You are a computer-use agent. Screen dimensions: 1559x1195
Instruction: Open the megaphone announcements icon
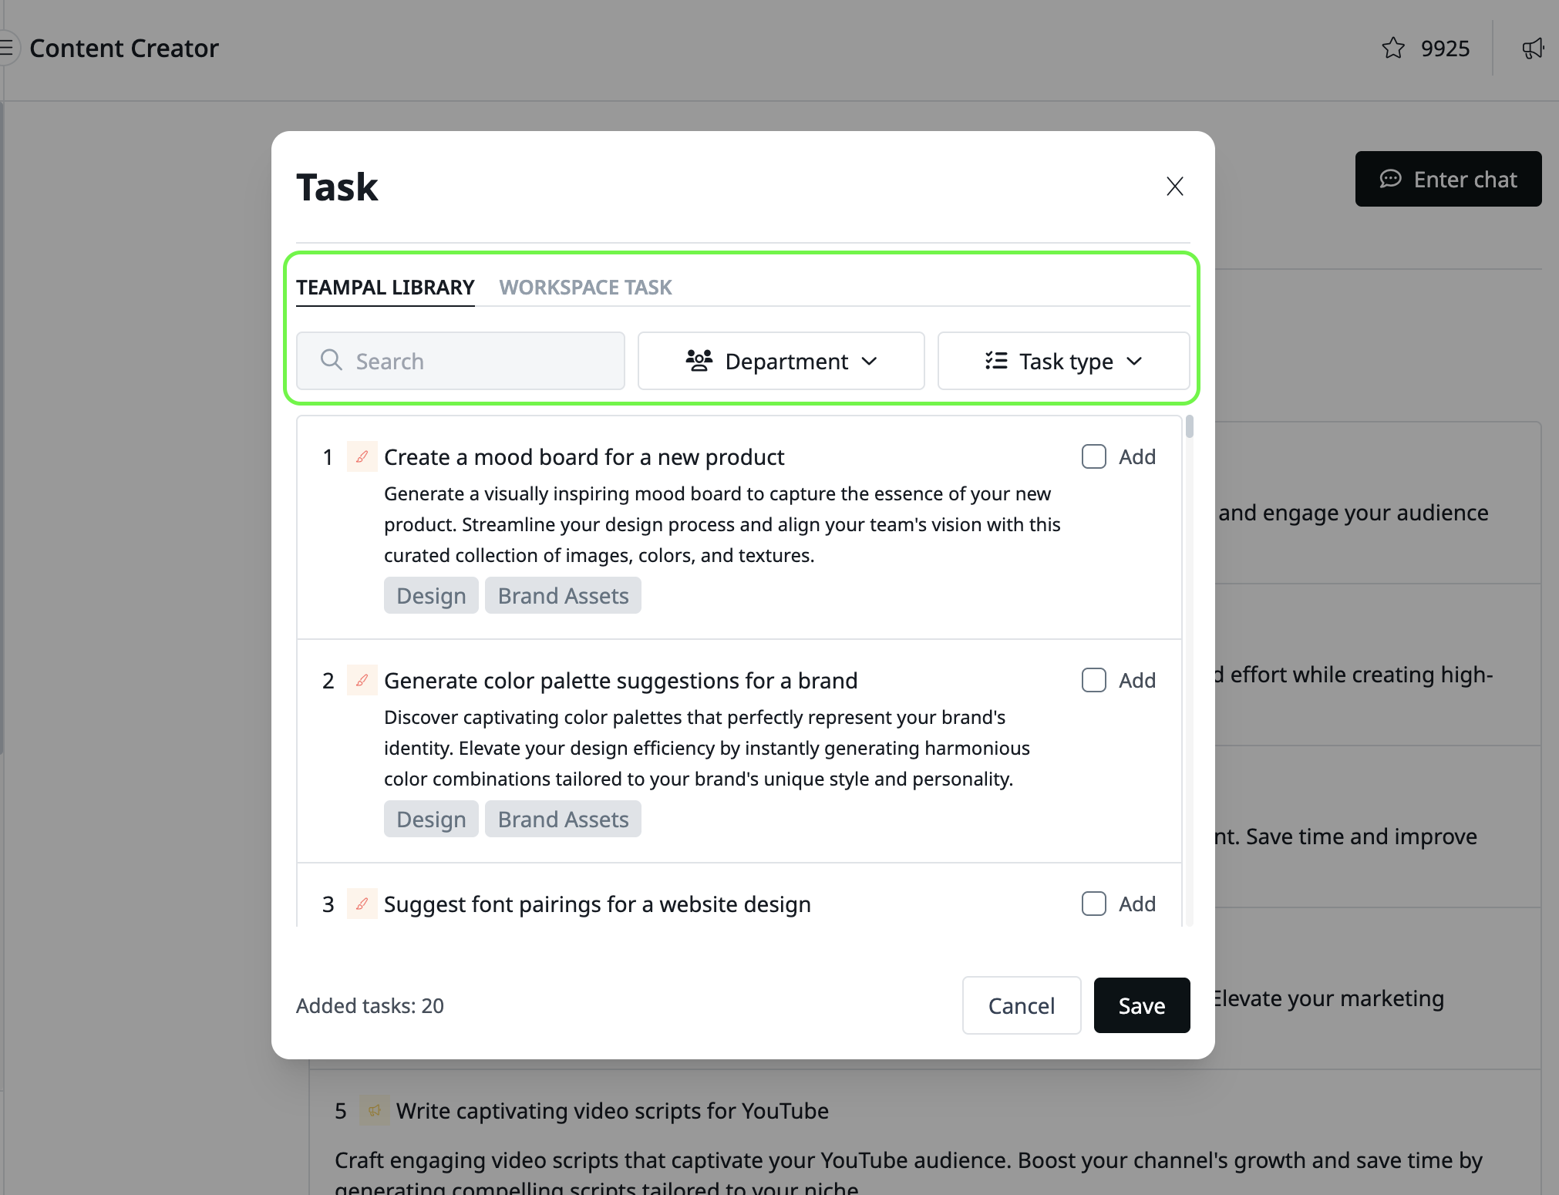click(1533, 48)
